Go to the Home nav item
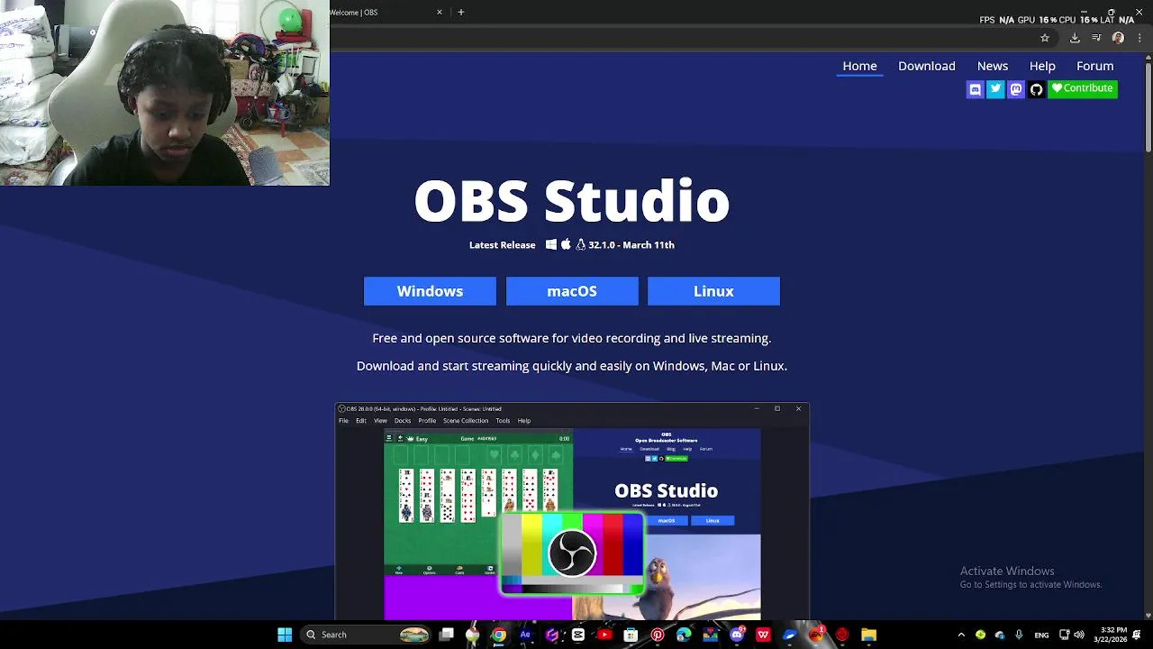This screenshot has width=1153, height=649. click(859, 66)
